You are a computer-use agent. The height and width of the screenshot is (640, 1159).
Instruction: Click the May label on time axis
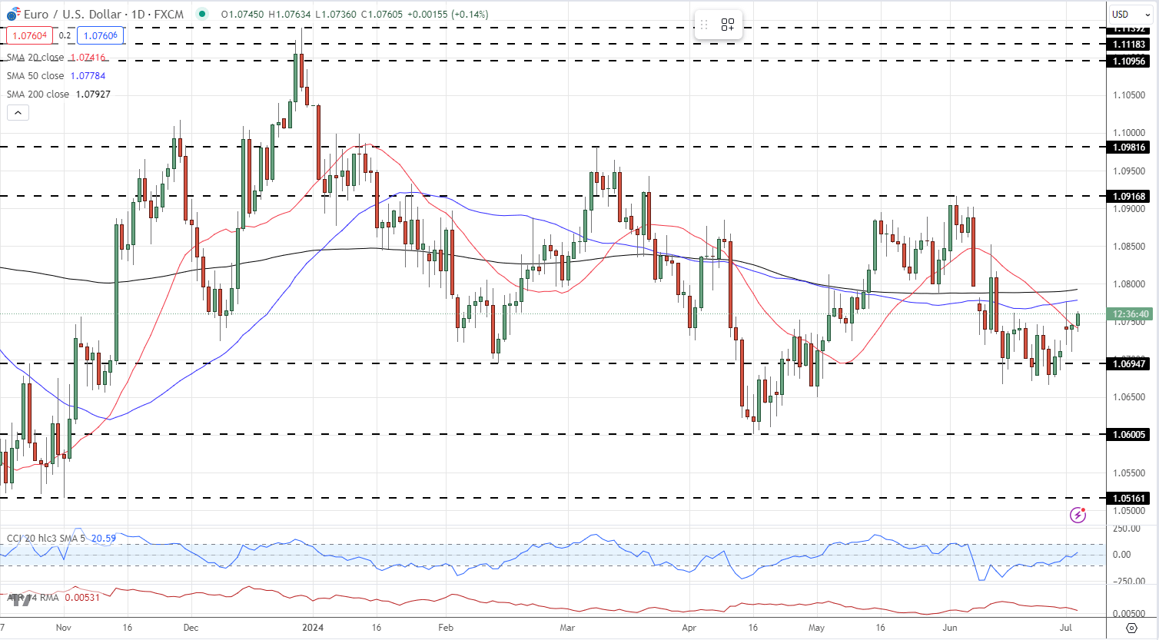(816, 627)
